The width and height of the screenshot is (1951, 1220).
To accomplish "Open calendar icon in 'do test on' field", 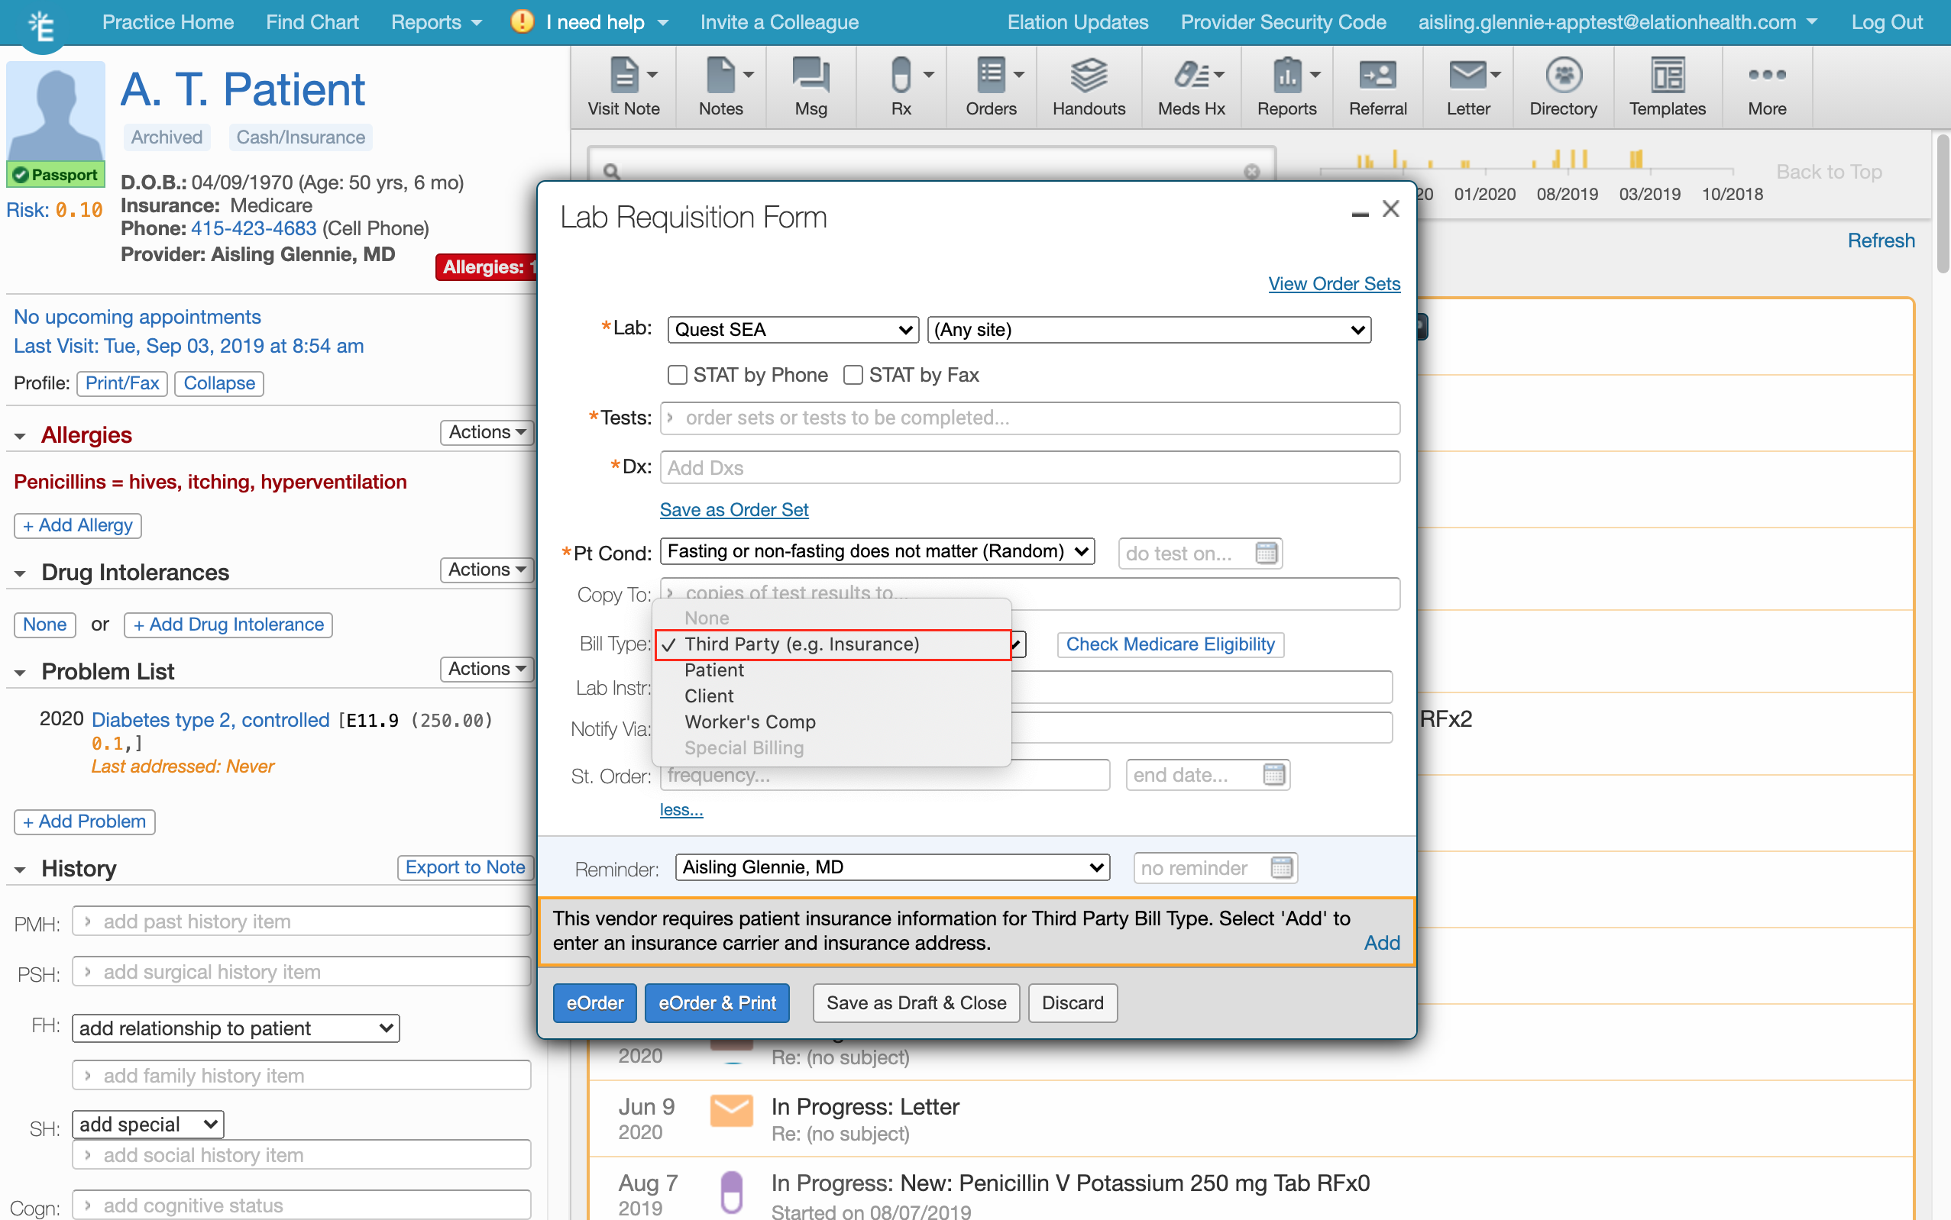I will [1267, 554].
